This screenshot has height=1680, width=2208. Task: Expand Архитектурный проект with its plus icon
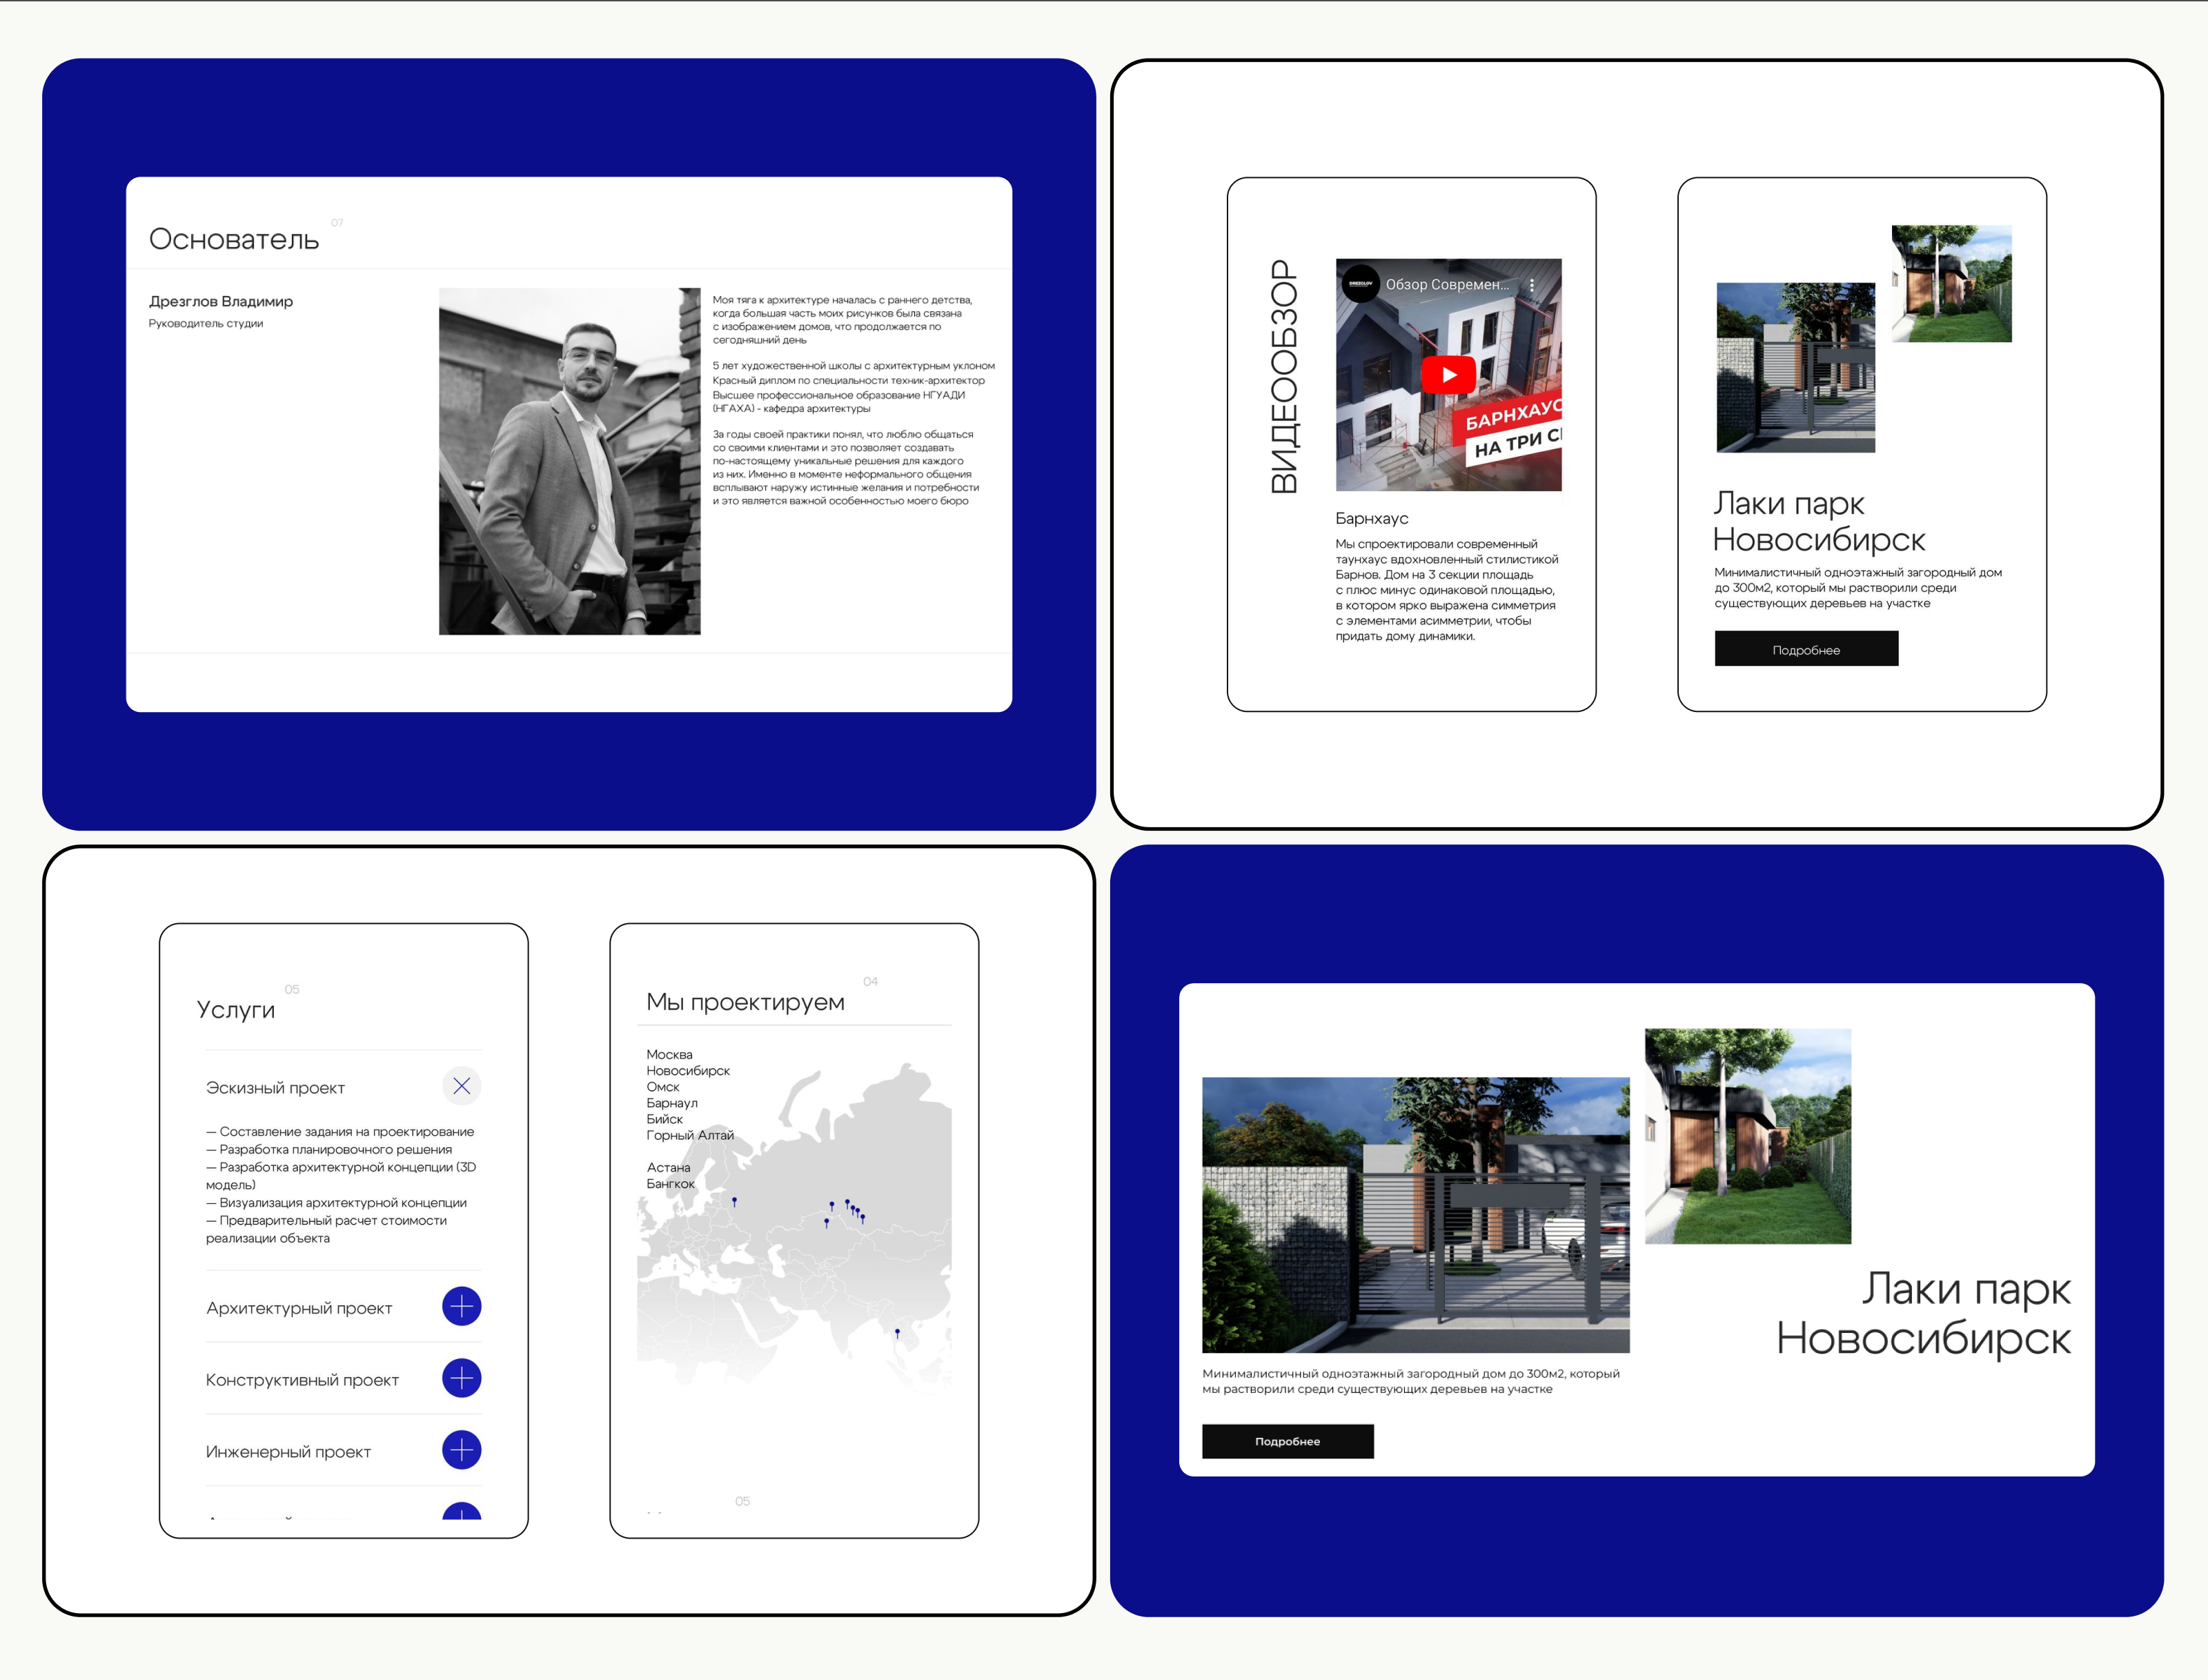461,1306
